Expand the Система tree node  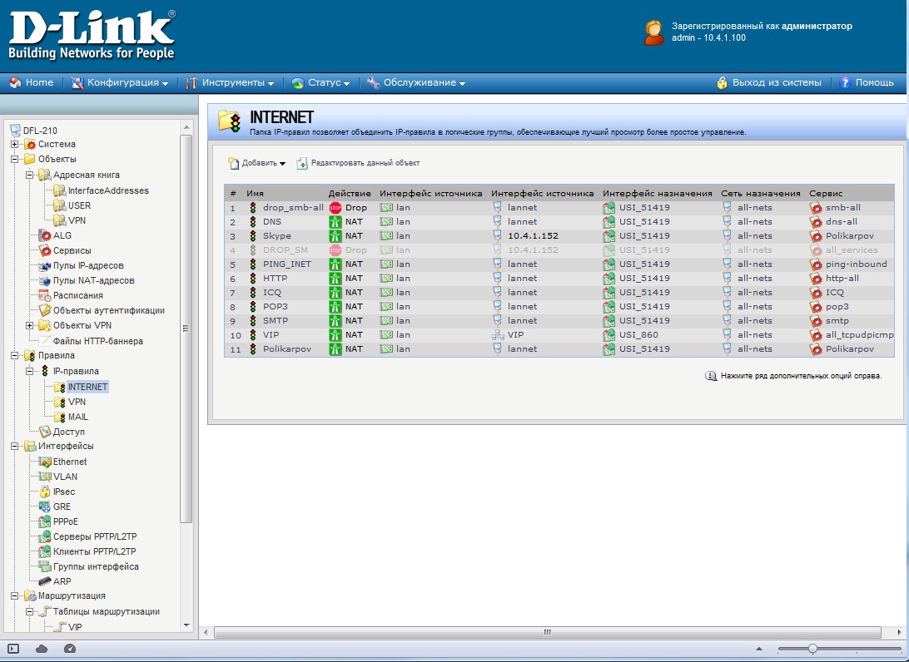(14, 145)
